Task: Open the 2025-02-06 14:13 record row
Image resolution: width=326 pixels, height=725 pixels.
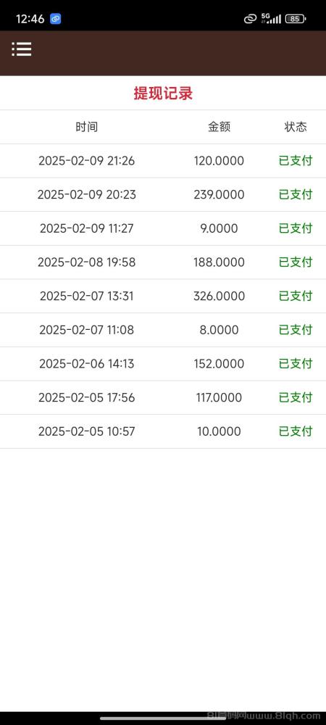Action: pos(163,364)
